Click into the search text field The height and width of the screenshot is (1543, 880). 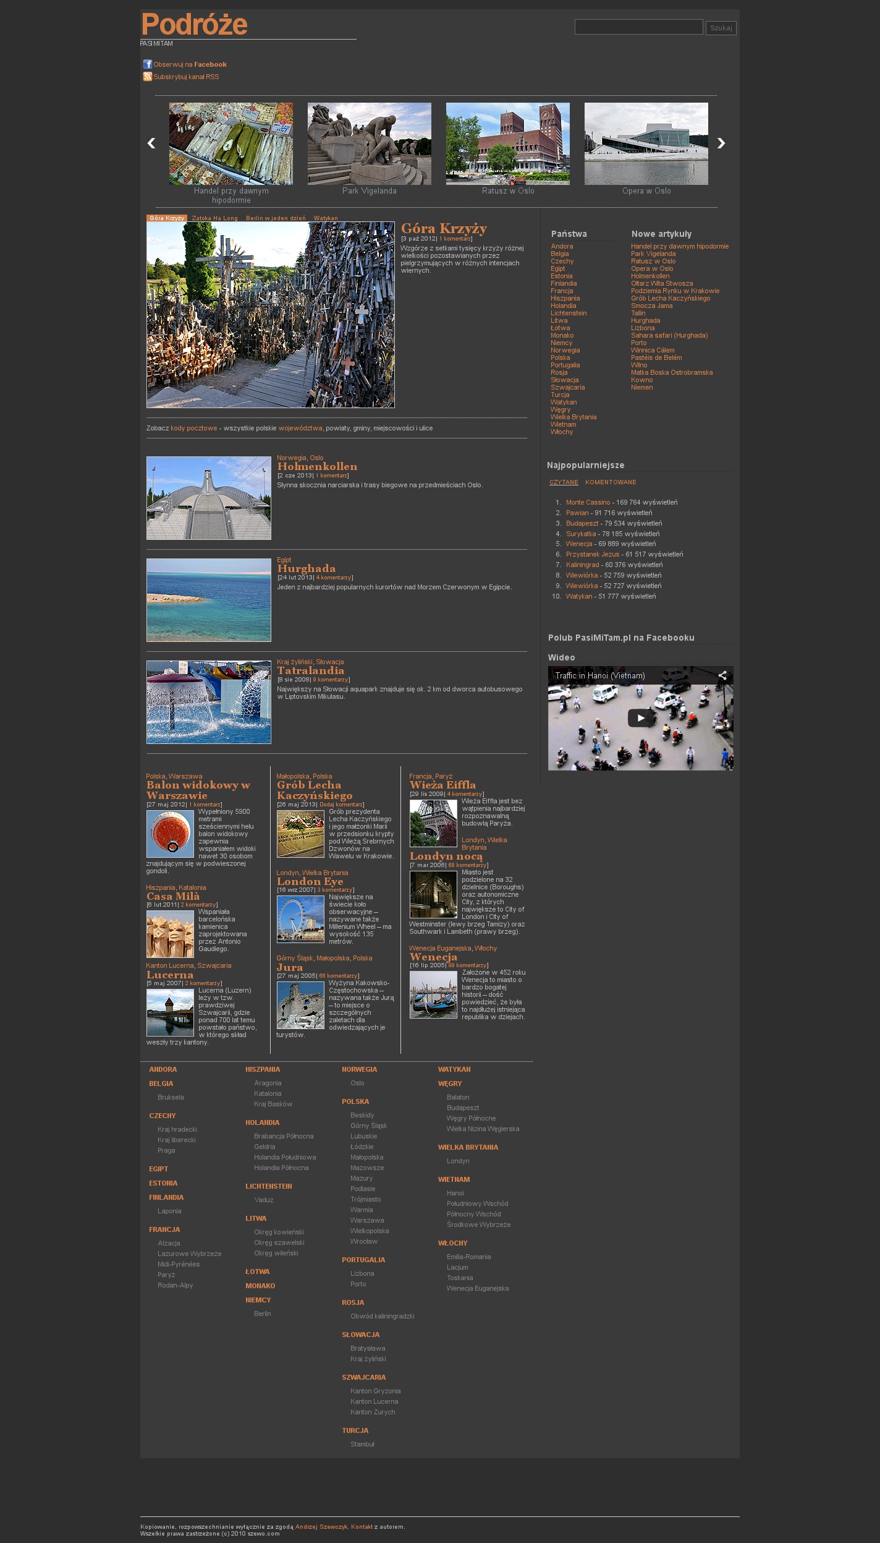(638, 27)
